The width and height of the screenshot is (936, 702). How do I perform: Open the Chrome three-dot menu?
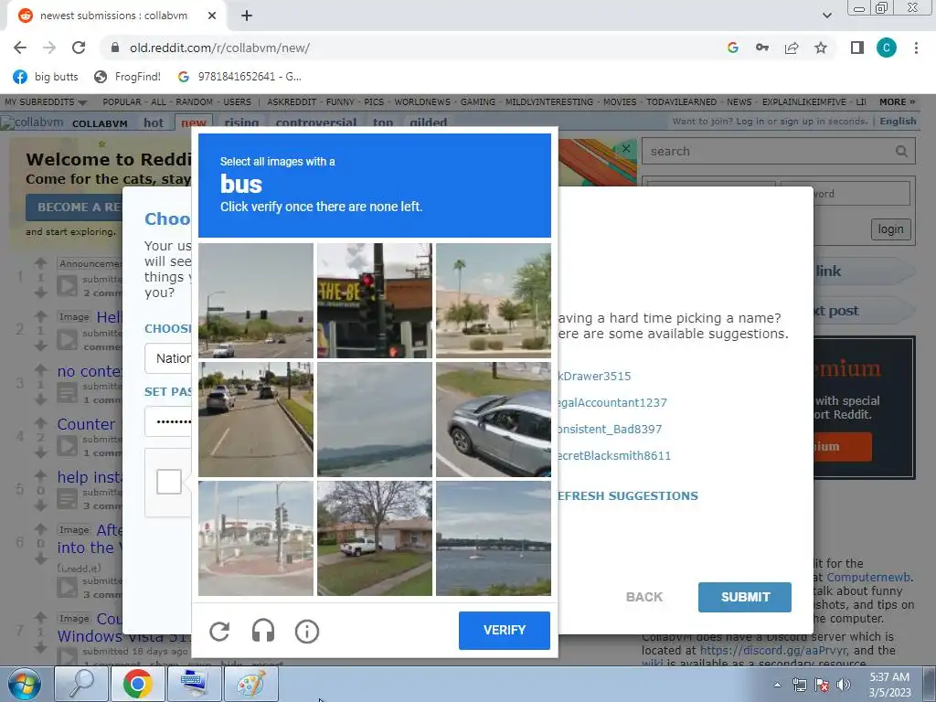click(916, 48)
